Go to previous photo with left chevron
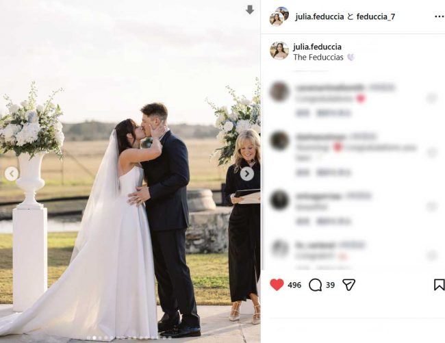Image resolution: width=445 pixels, height=343 pixels. pos(12,174)
